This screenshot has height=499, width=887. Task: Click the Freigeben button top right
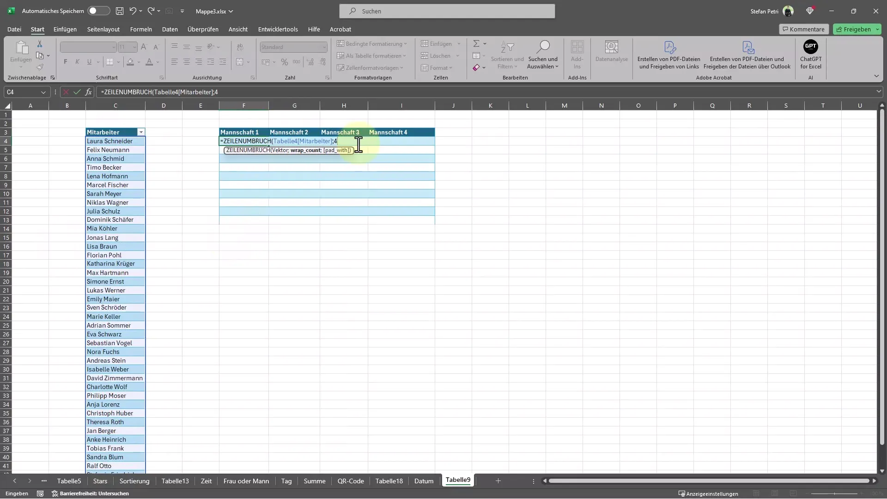(x=857, y=29)
